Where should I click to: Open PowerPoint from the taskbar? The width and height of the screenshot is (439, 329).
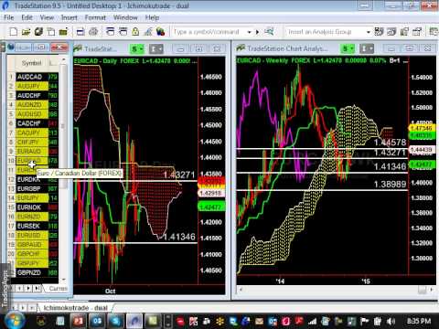coord(79,321)
